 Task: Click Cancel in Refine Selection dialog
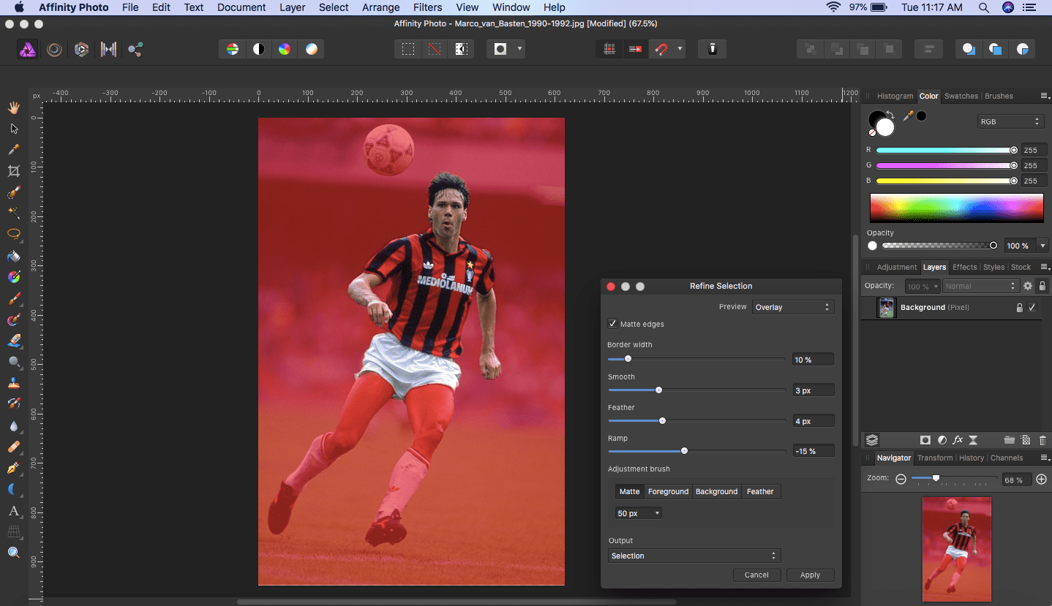[756, 575]
